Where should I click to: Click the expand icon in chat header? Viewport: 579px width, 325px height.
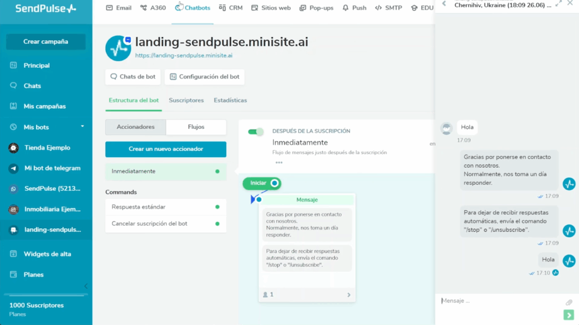(559, 3)
